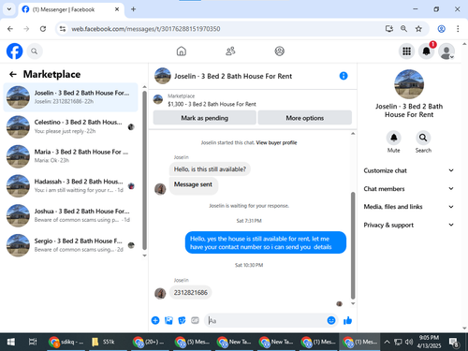
Task: Open Celestino conversation in list
Action: [x=70, y=126]
